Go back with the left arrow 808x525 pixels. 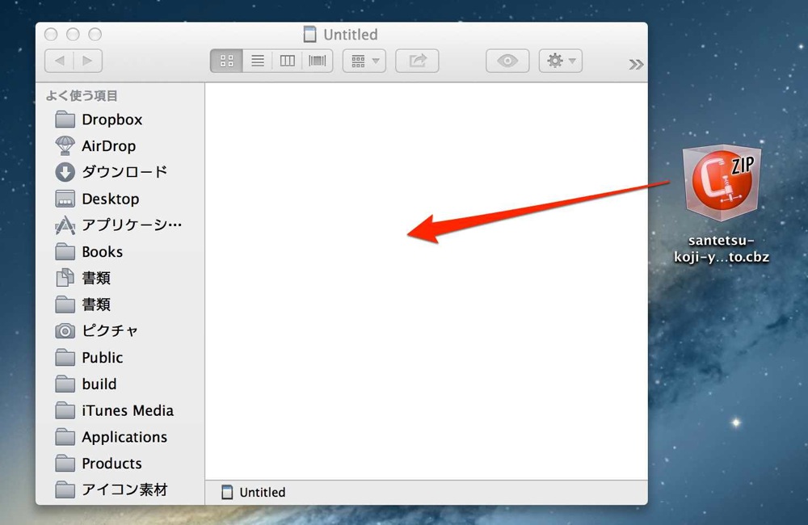tap(59, 61)
